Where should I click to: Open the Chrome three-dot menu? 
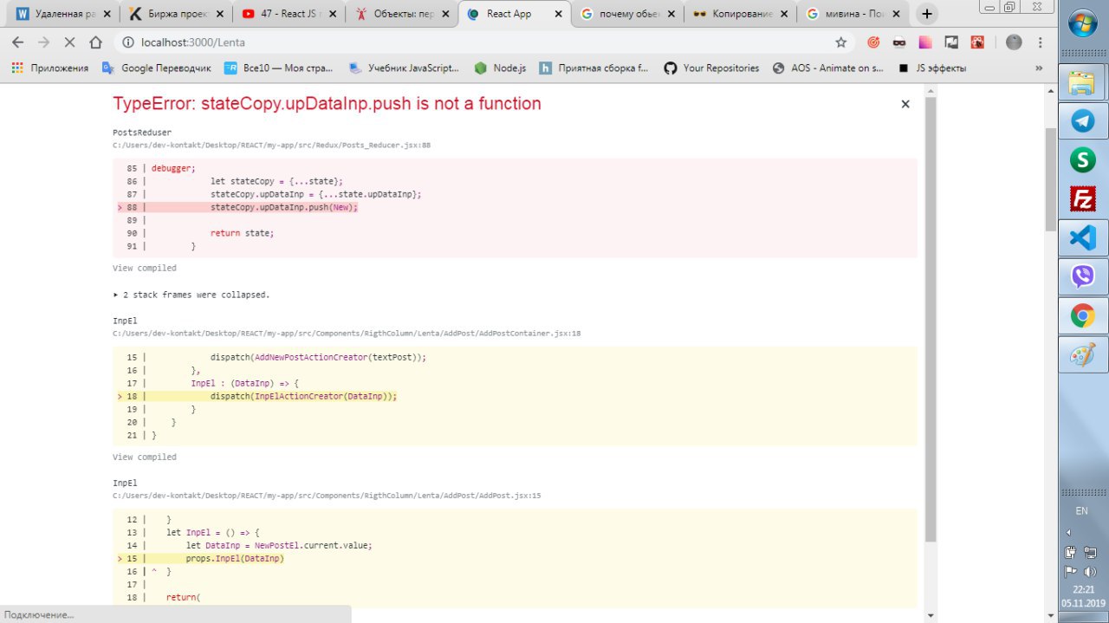(1041, 42)
